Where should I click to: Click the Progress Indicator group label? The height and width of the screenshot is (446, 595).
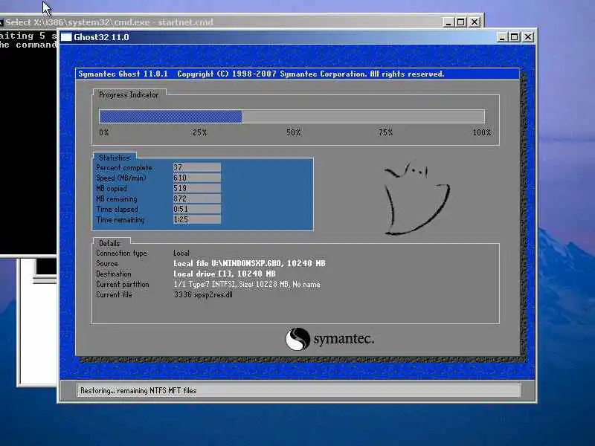tap(128, 95)
